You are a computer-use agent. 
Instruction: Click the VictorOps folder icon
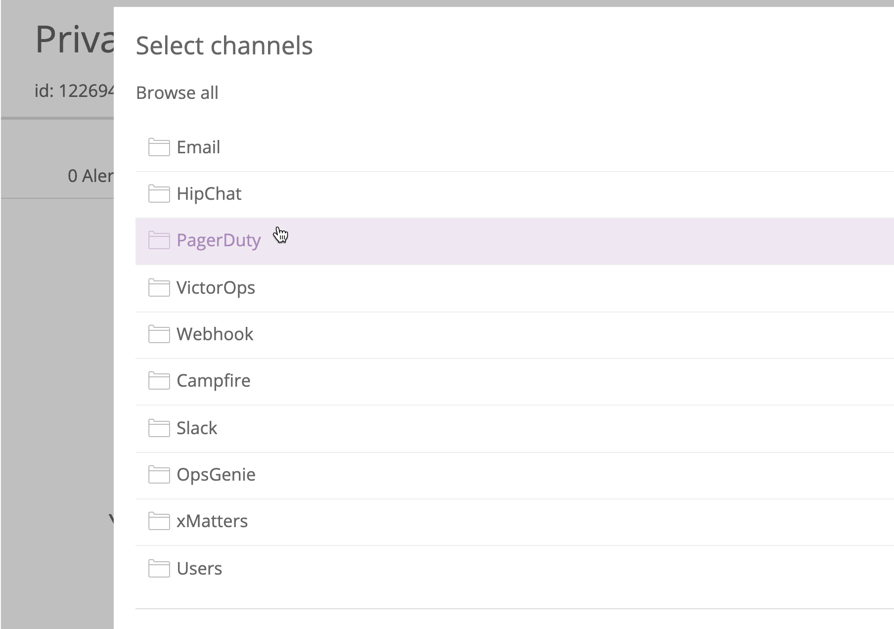(159, 287)
